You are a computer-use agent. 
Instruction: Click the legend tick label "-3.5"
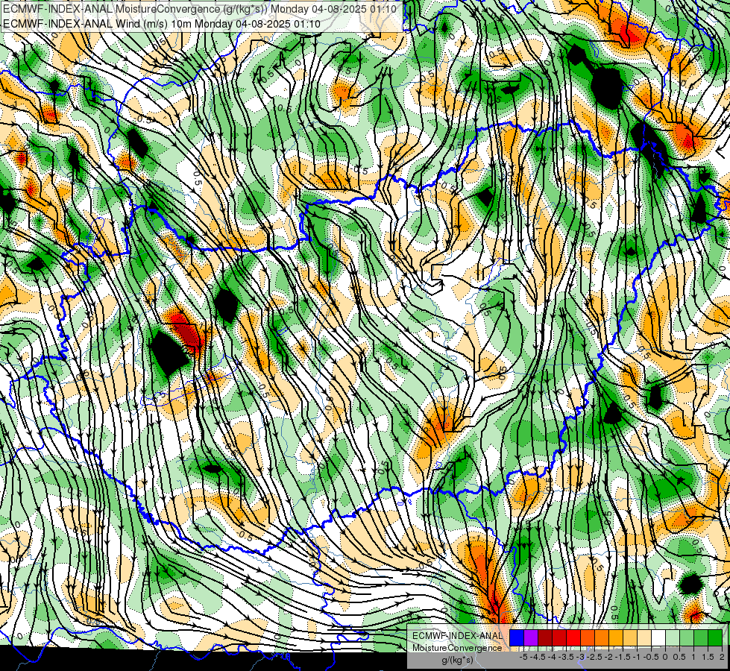pyautogui.click(x=566, y=657)
